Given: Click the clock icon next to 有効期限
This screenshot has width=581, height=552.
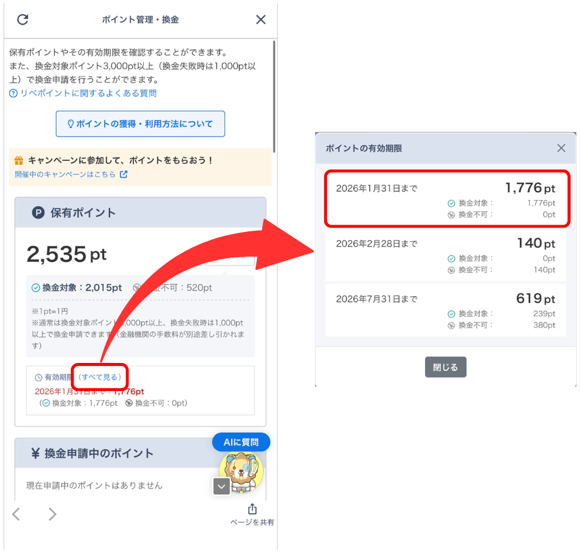Looking at the screenshot, I should tap(39, 377).
